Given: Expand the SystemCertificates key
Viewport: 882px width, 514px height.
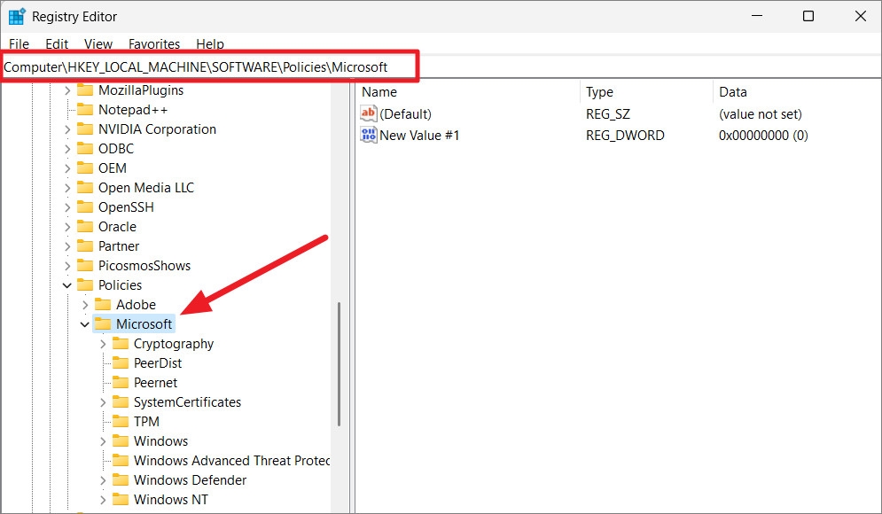Looking at the screenshot, I should click(105, 401).
